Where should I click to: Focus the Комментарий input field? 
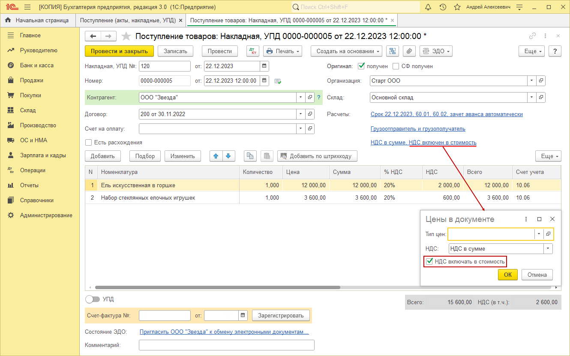(x=227, y=345)
